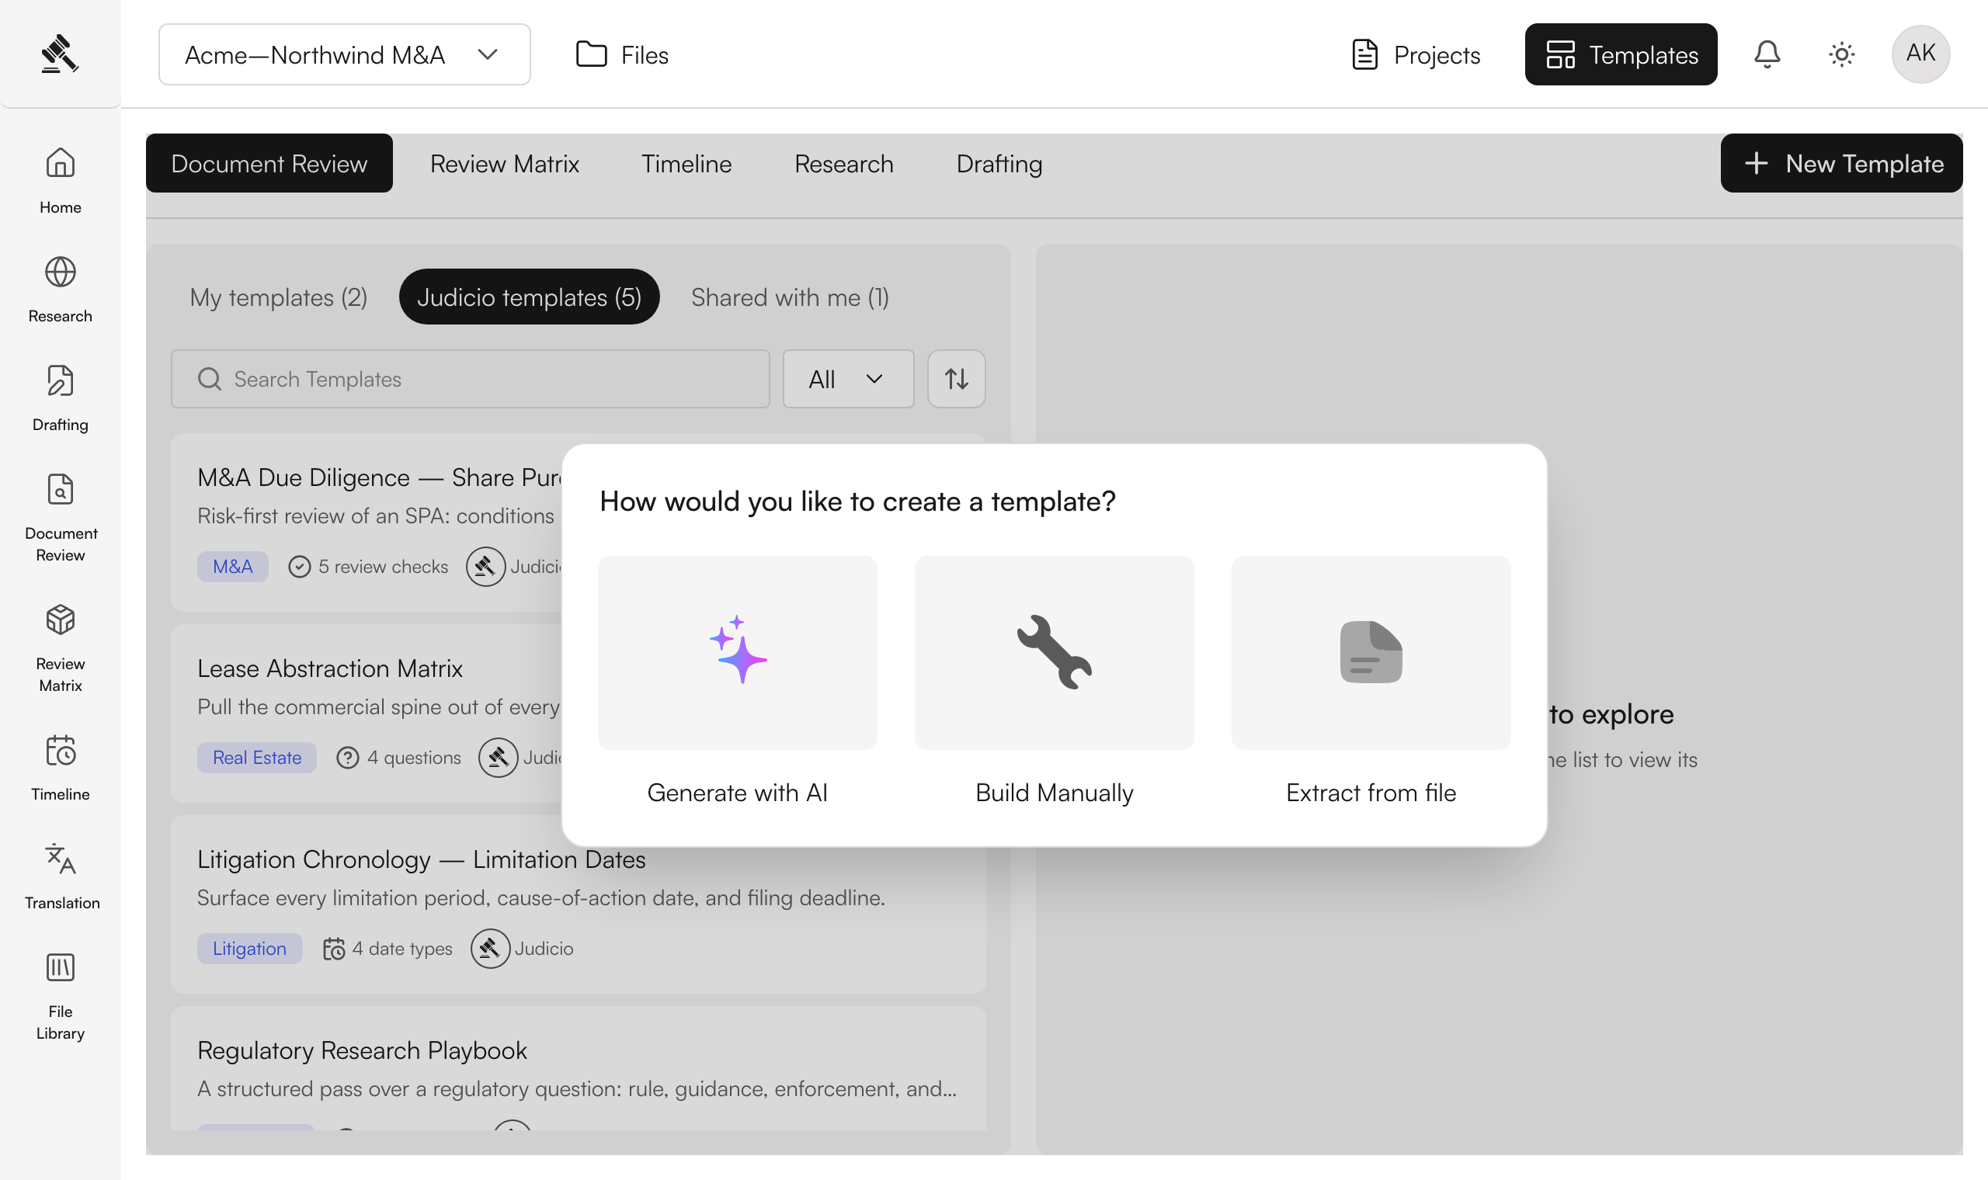This screenshot has width=1988, height=1180.
Task: Click the search magnifier icon
Action: [209, 380]
